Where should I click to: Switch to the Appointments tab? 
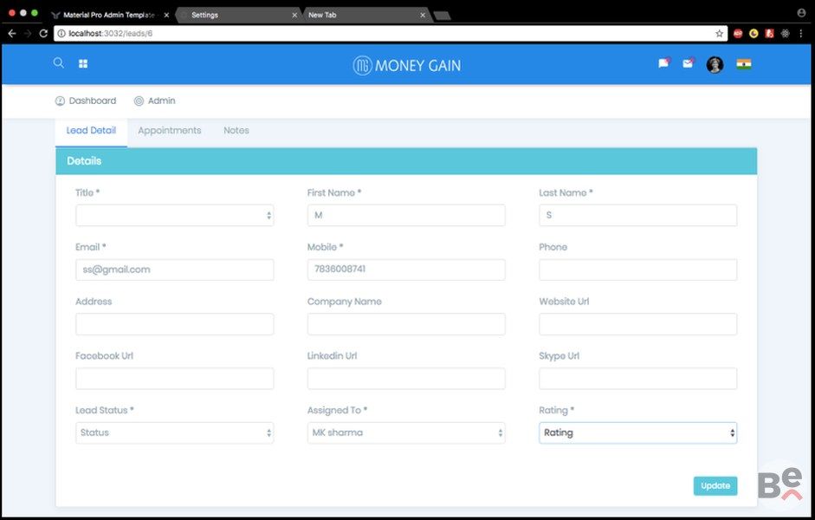[x=169, y=131]
